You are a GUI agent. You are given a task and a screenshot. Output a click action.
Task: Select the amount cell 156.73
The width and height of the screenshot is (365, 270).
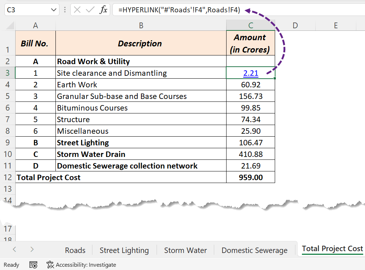pos(251,96)
